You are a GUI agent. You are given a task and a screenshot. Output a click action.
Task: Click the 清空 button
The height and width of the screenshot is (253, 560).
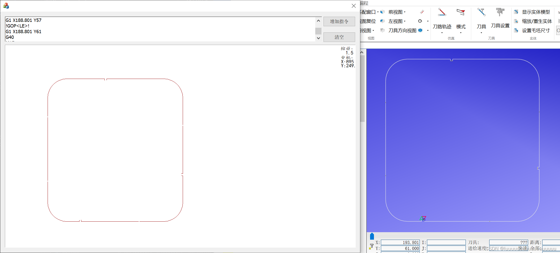339,37
